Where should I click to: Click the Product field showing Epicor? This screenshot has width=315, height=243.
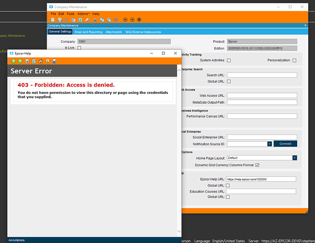(x=262, y=41)
